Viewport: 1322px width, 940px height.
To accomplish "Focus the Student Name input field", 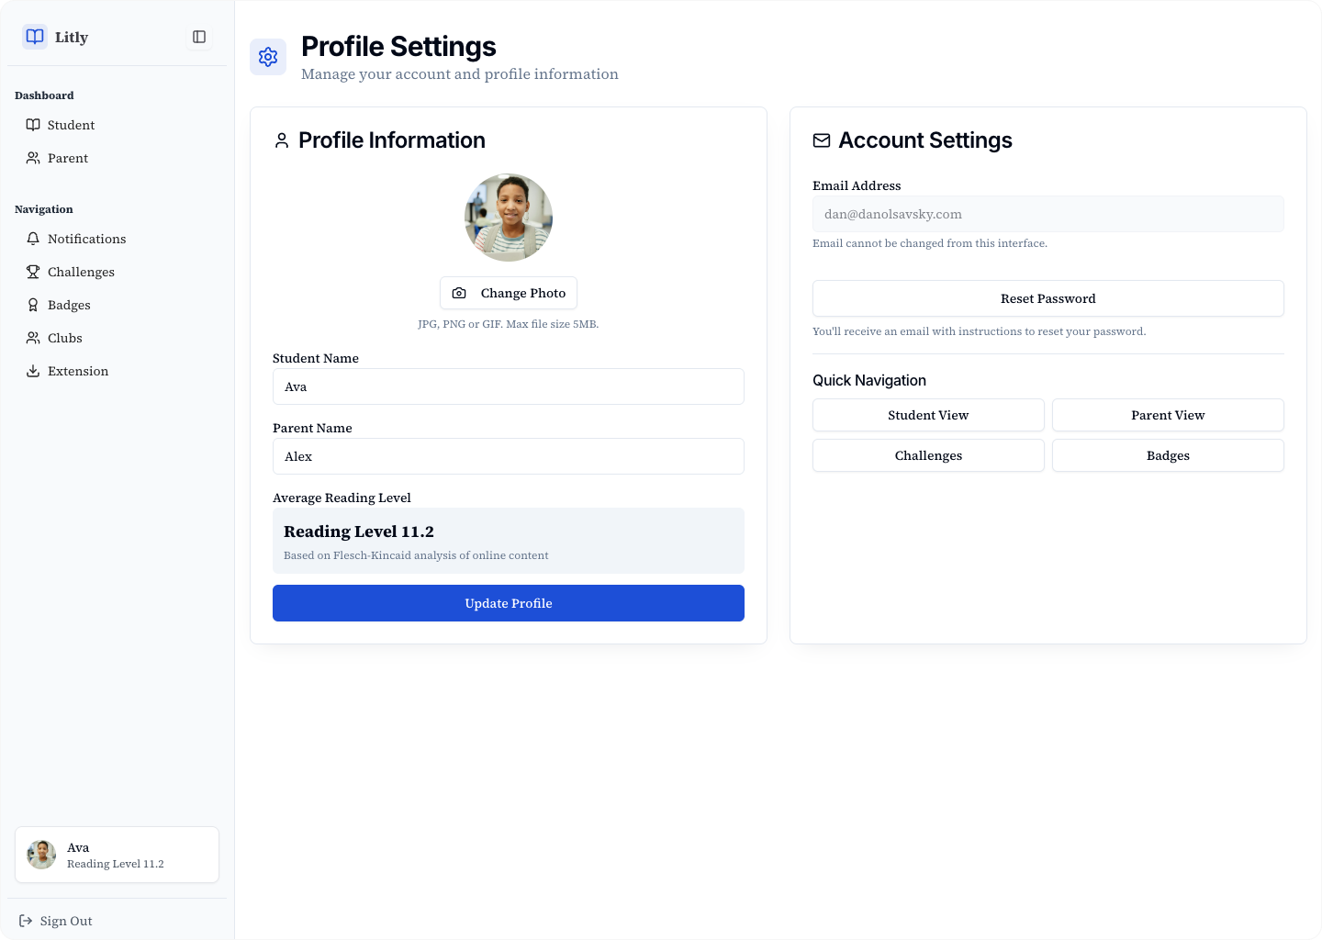I will tap(508, 386).
